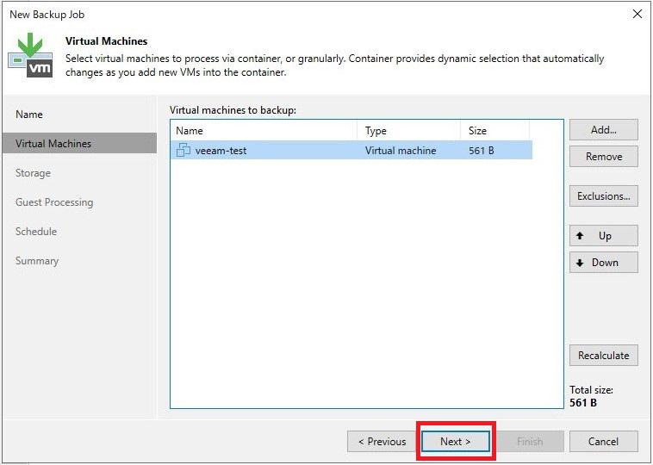Image resolution: width=653 pixels, height=465 pixels.
Task: Go back with the Previous button
Action: tap(382, 441)
